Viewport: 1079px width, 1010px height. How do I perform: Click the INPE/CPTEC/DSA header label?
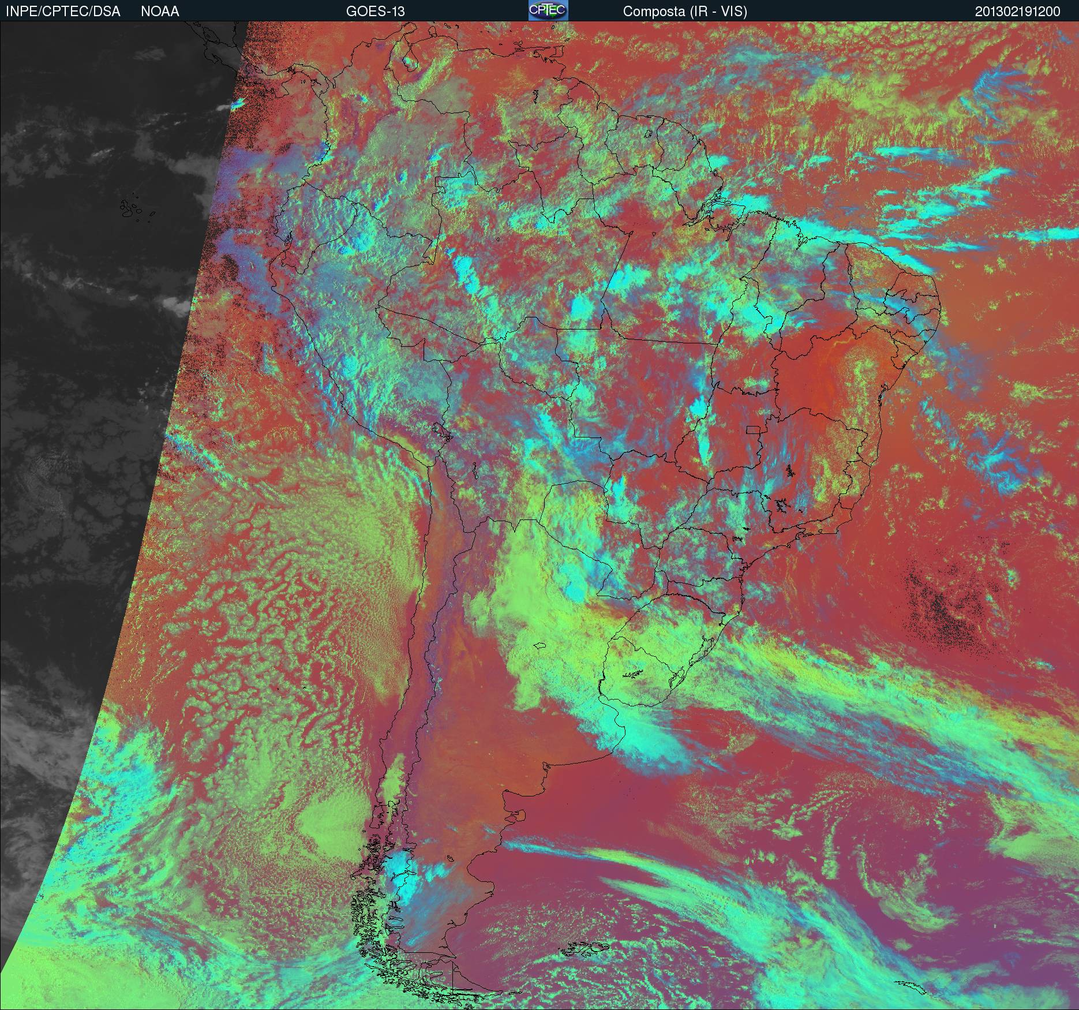point(63,12)
